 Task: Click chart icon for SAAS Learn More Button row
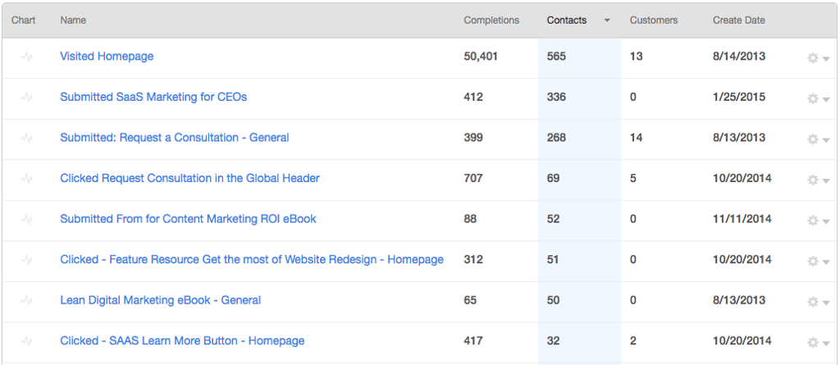coord(27,341)
